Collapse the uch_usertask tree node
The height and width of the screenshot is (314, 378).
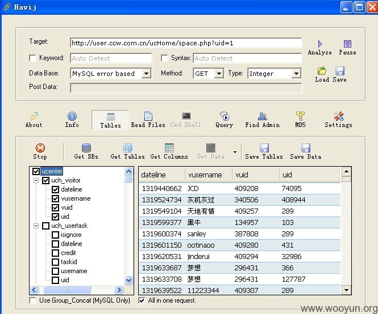[36, 226]
